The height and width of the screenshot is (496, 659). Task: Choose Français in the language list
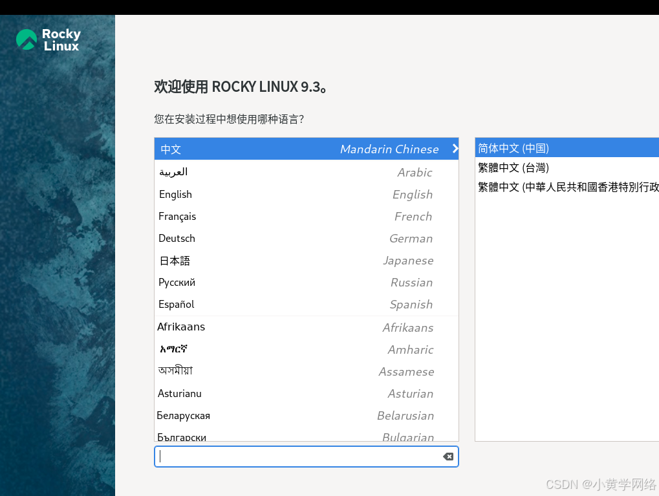[x=307, y=216]
